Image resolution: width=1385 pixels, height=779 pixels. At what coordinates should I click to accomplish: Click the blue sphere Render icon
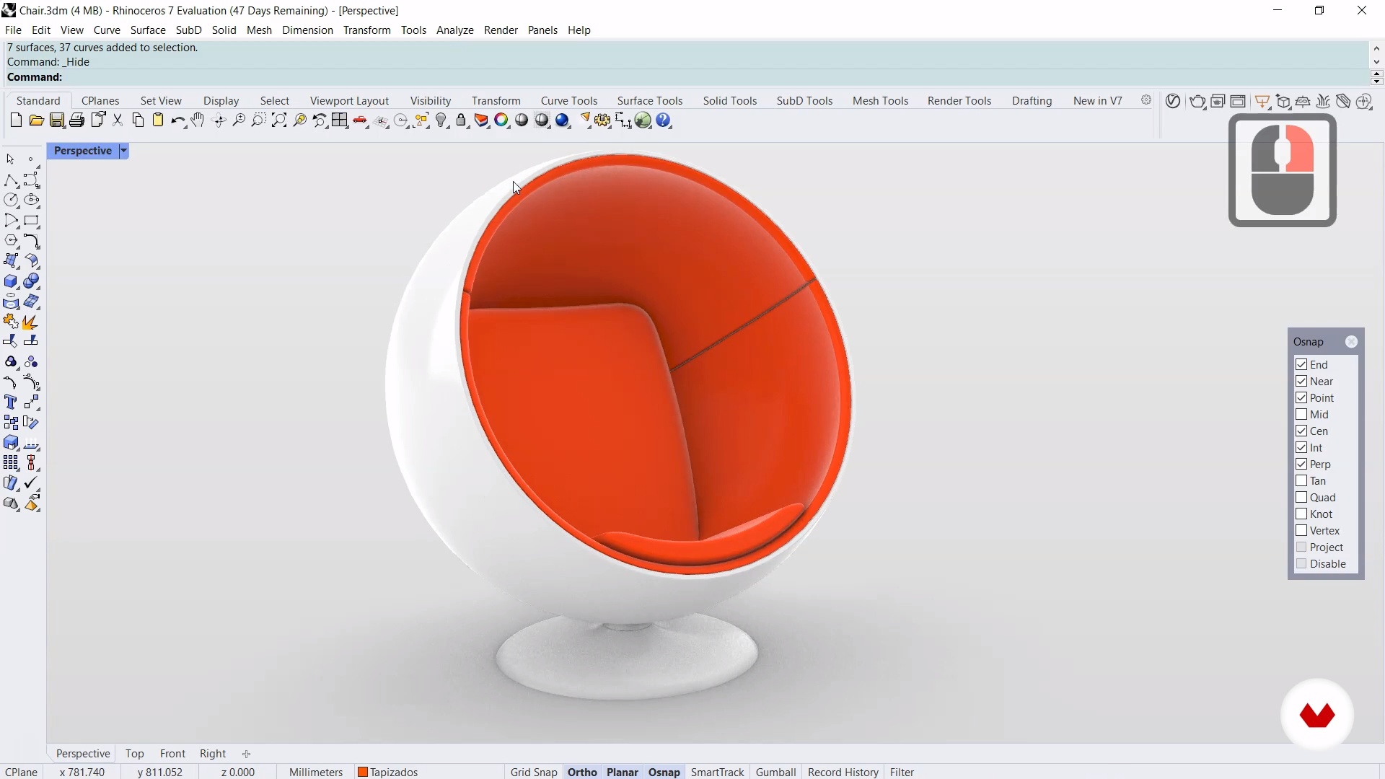[563, 120]
